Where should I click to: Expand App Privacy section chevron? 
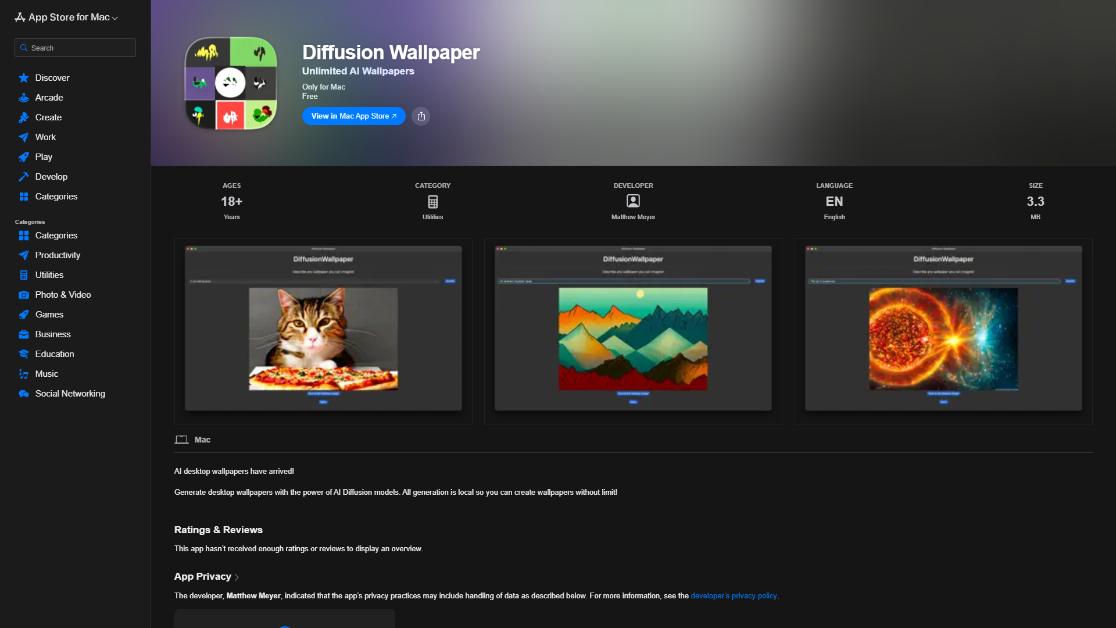pos(237,577)
